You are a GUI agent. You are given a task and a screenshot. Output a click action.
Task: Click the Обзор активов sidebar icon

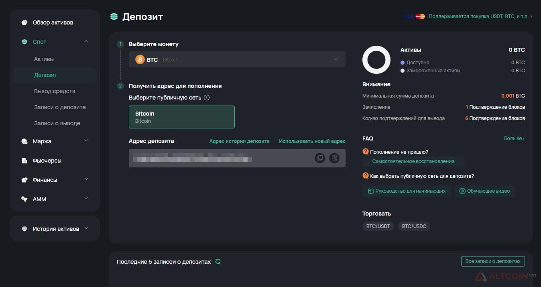24,22
